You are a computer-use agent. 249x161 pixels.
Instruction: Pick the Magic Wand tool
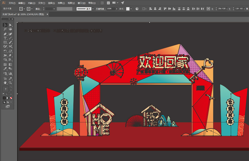click(5, 29)
